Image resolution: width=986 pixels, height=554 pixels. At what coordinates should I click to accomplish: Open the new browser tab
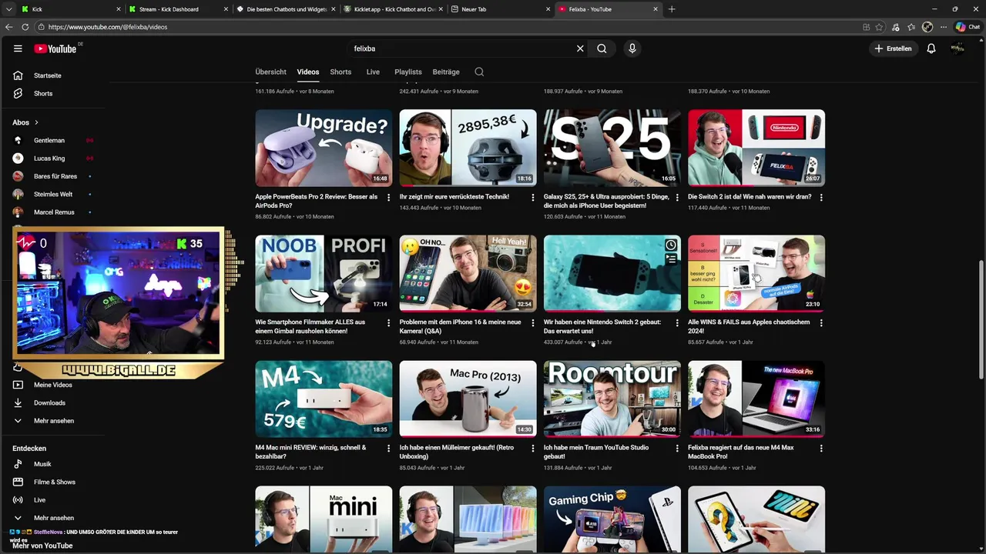coord(671,9)
